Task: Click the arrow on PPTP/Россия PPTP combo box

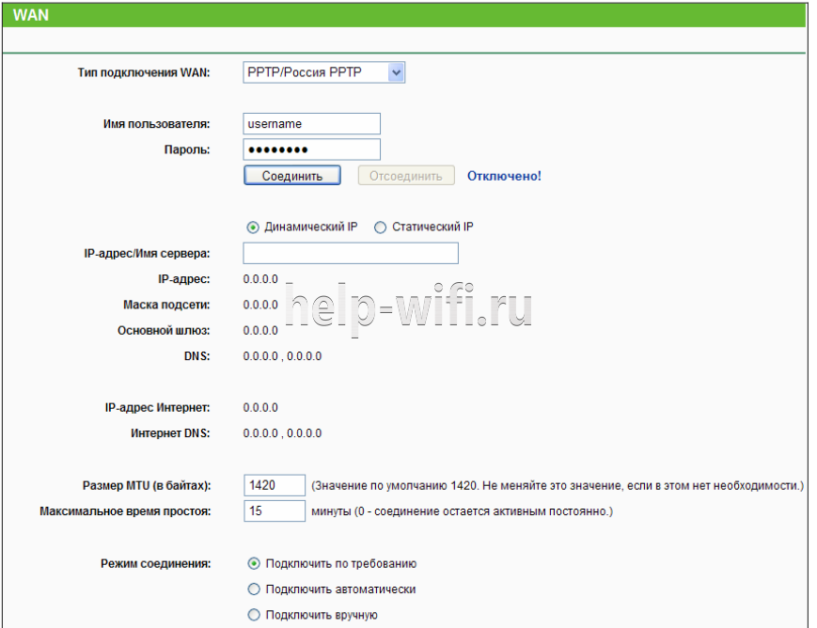Action: 396,72
